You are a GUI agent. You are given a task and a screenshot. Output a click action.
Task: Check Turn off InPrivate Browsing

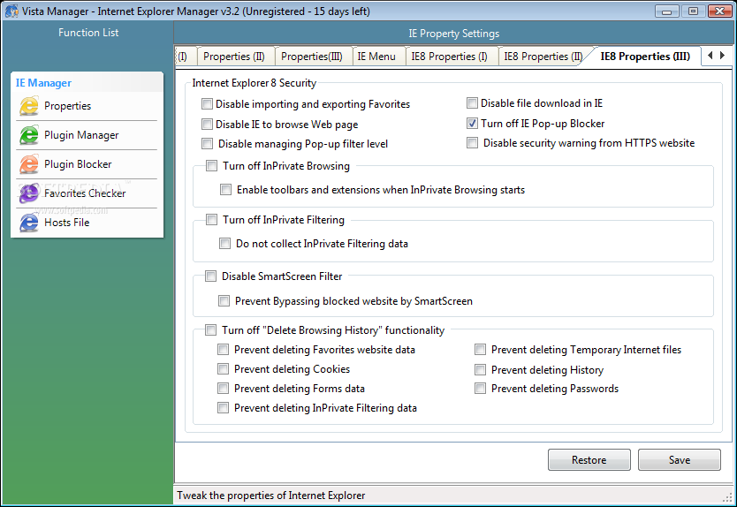211,165
